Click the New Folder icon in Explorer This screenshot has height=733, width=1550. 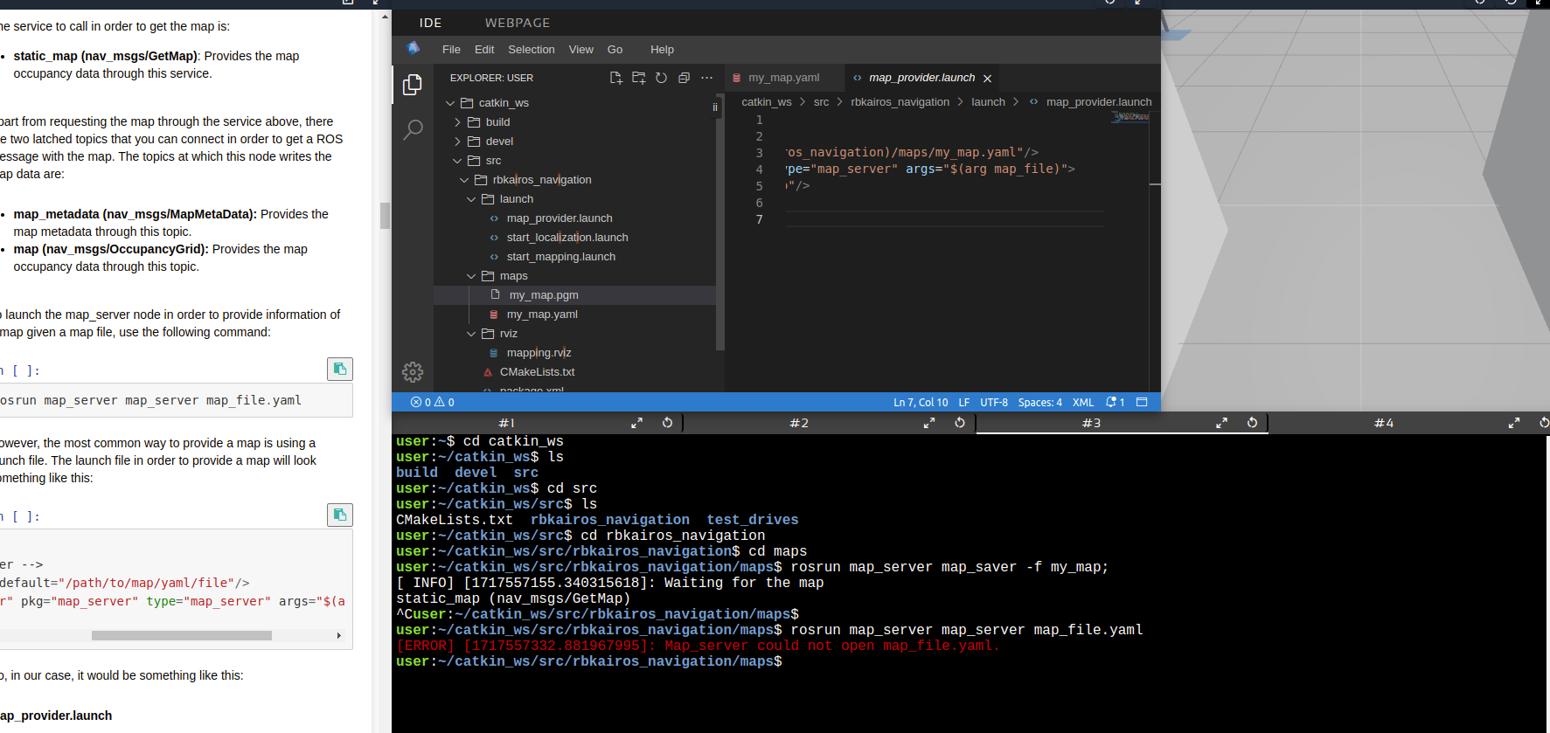click(x=638, y=78)
